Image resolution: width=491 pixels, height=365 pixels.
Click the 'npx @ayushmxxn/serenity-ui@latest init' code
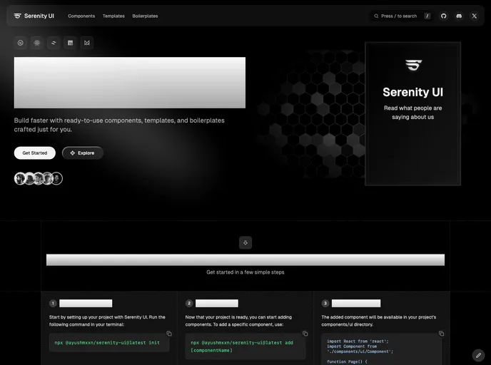107,343
